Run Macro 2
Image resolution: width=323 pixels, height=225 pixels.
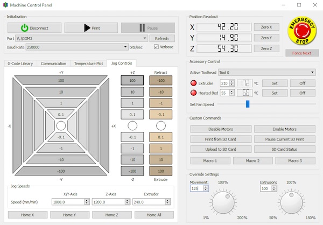pyautogui.click(x=253, y=160)
